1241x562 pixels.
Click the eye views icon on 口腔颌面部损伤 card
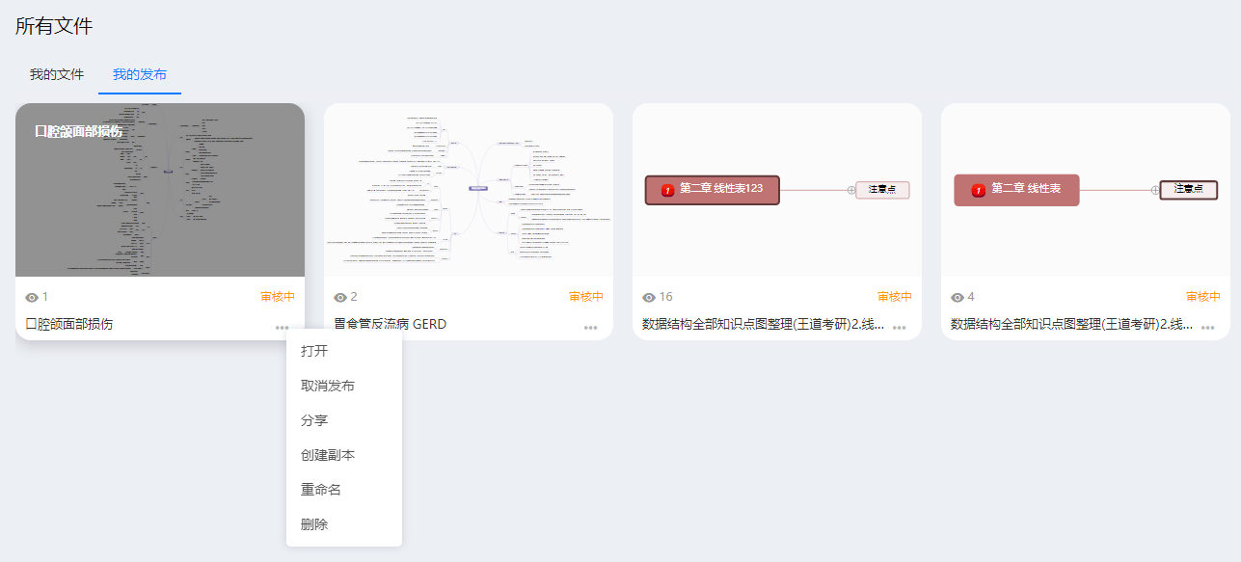pos(32,298)
